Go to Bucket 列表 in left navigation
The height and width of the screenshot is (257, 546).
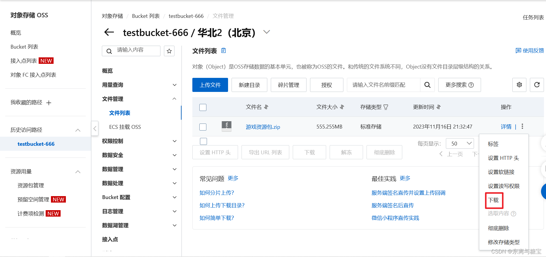click(24, 47)
